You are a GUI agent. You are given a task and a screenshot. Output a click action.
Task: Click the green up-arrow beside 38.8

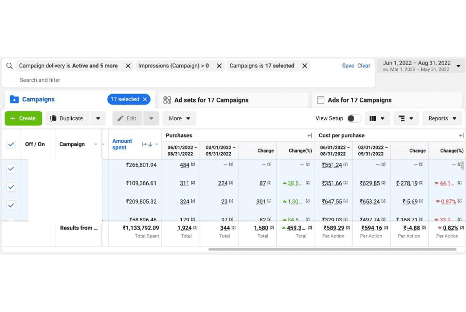pyautogui.click(x=284, y=183)
